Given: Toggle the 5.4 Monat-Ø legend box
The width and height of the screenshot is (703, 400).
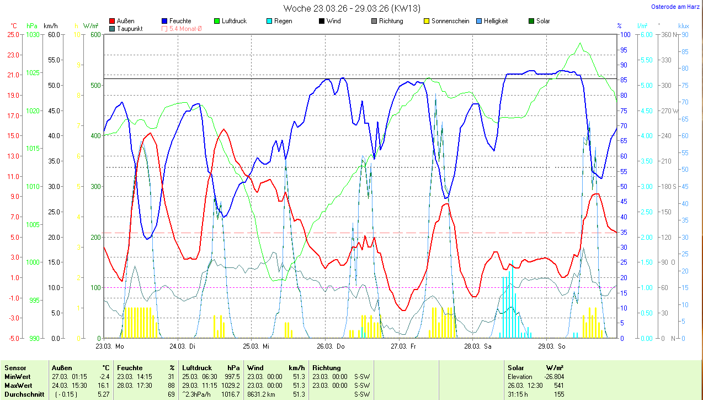Looking at the screenshot, I should 165,29.
